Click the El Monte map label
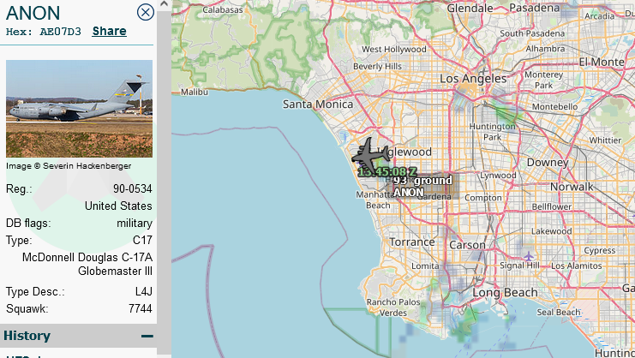This screenshot has height=358, width=635. tap(602, 62)
